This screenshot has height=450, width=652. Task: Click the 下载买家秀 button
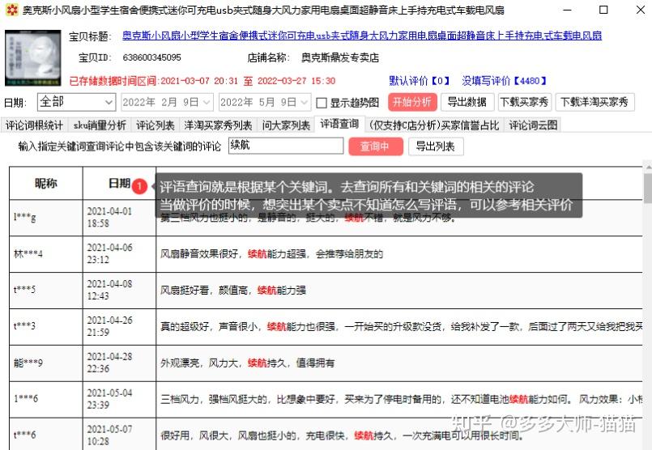523,102
